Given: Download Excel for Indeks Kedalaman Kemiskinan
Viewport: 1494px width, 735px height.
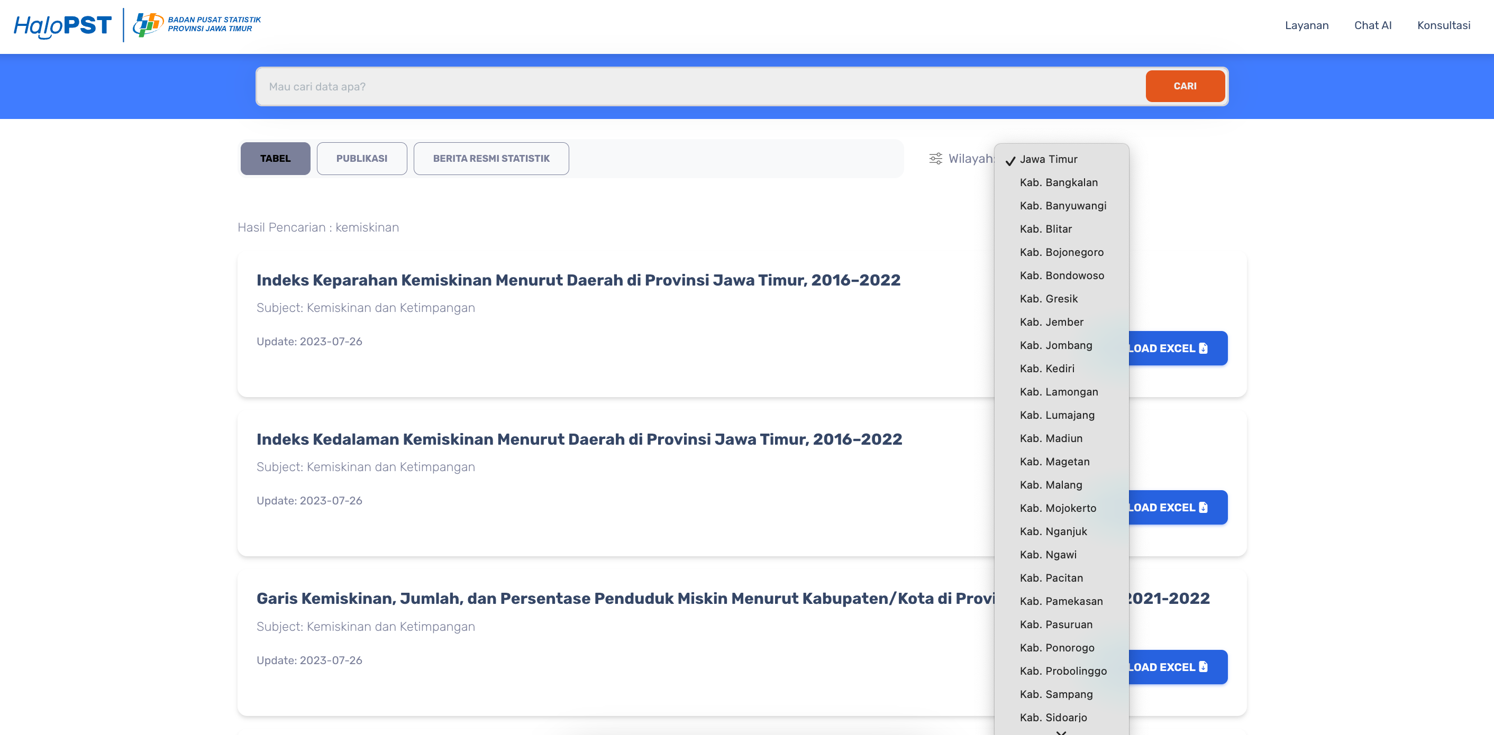Looking at the screenshot, I should [1177, 508].
